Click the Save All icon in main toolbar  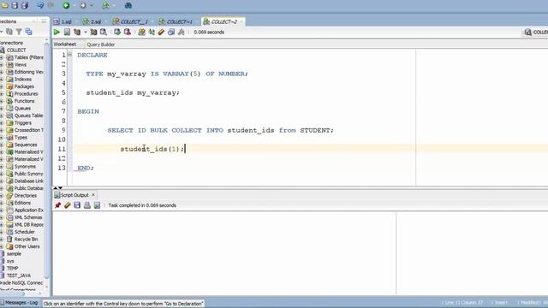tap(25, 5)
